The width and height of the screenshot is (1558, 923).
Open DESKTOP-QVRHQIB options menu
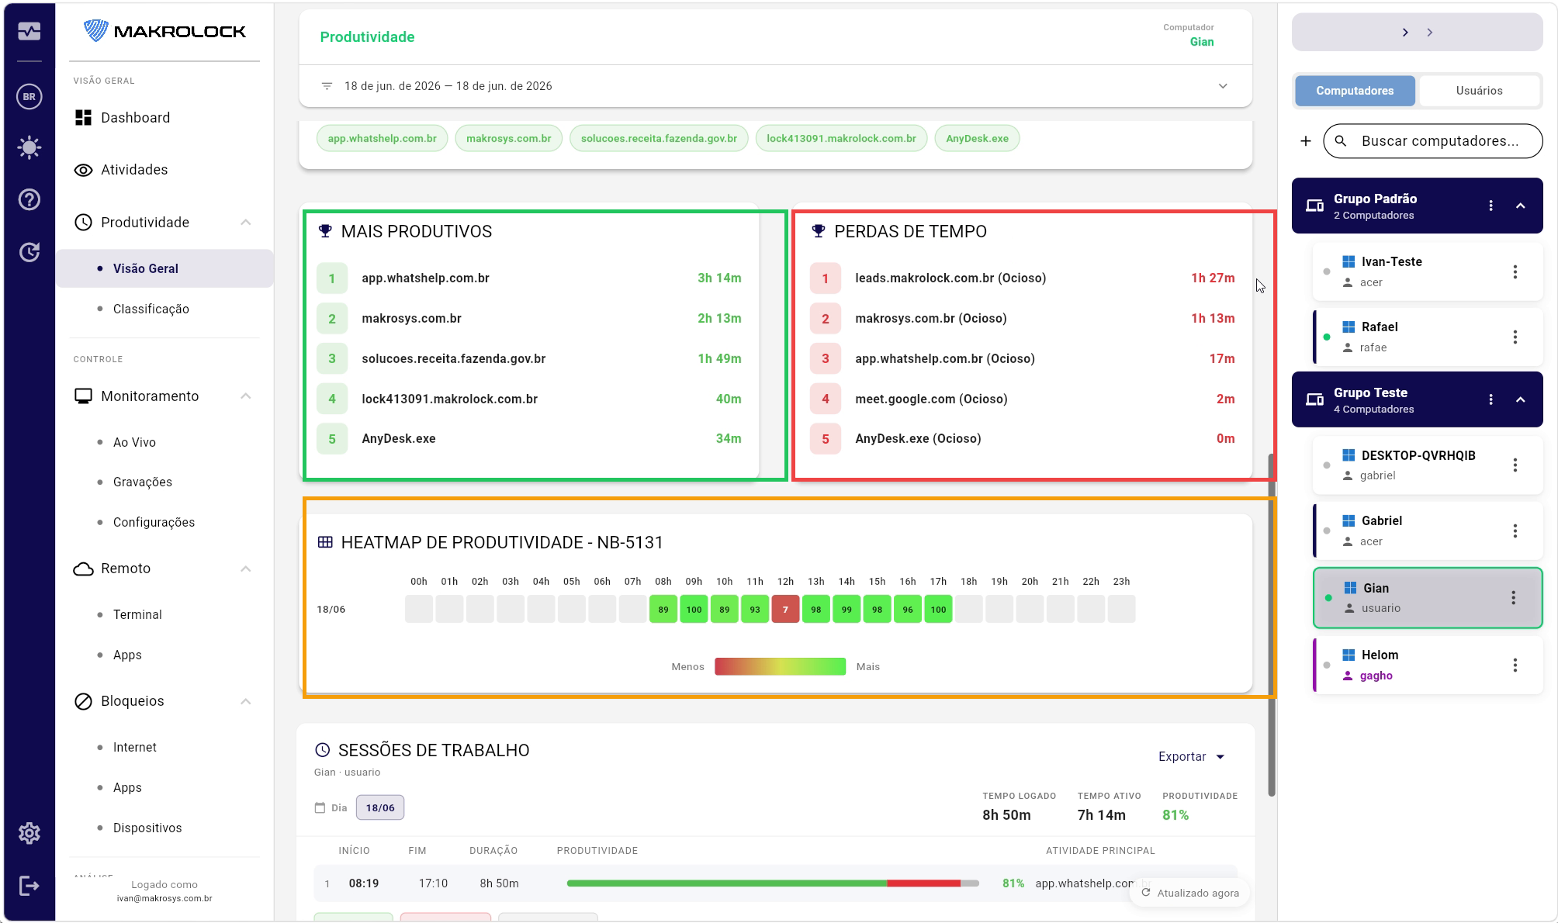[1515, 465]
